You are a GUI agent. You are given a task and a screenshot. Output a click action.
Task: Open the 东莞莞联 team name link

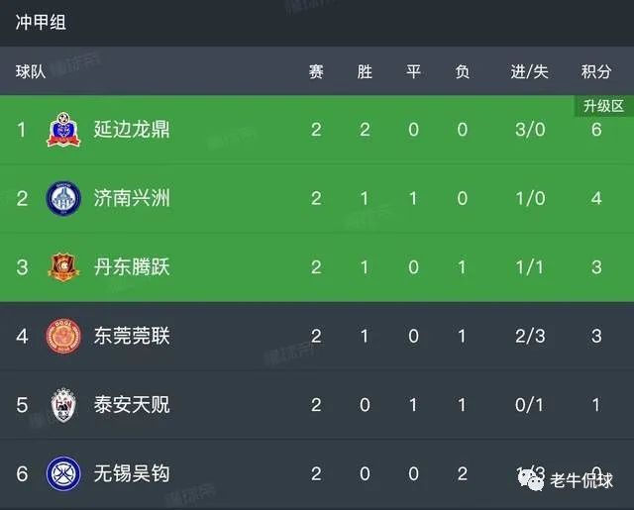coord(132,336)
